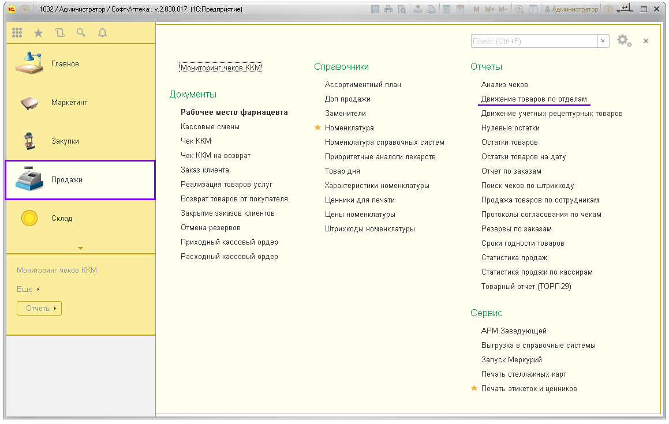This screenshot has width=669, height=424.
Task: Open the menu settings gear icon
Action: click(x=623, y=41)
